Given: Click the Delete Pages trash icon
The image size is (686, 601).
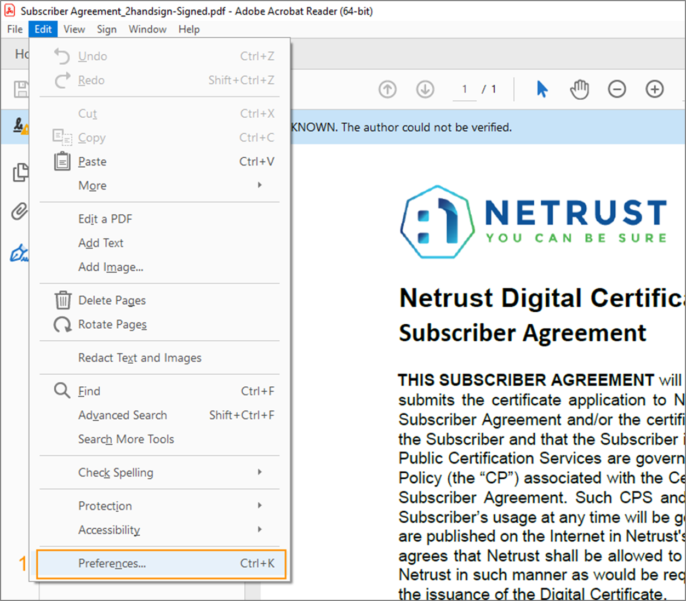Looking at the screenshot, I should pos(62,300).
